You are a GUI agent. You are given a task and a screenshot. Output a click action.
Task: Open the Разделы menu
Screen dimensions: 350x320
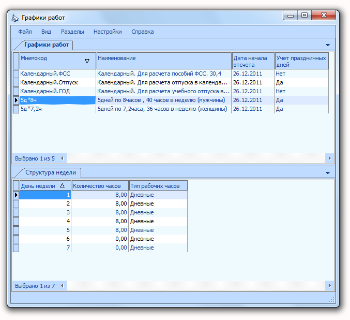pyautogui.click(x=72, y=32)
